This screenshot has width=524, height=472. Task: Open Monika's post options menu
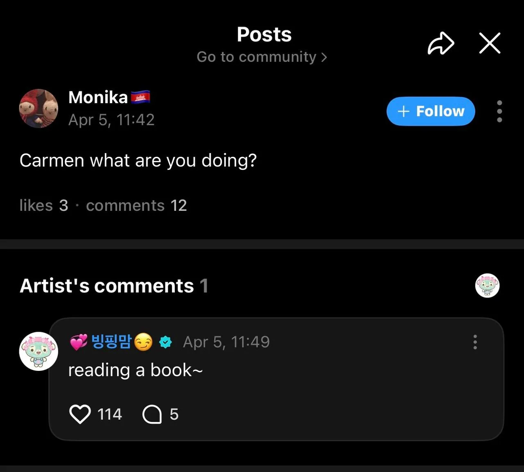tap(499, 111)
